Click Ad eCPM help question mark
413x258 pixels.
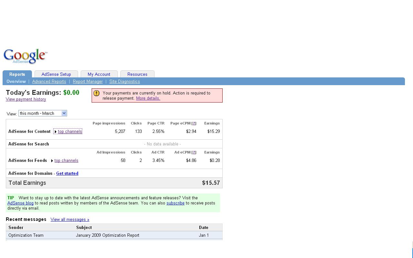(x=194, y=152)
